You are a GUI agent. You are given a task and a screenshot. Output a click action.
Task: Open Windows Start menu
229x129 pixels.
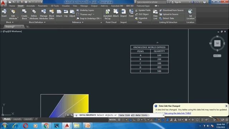[x=5, y=126]
